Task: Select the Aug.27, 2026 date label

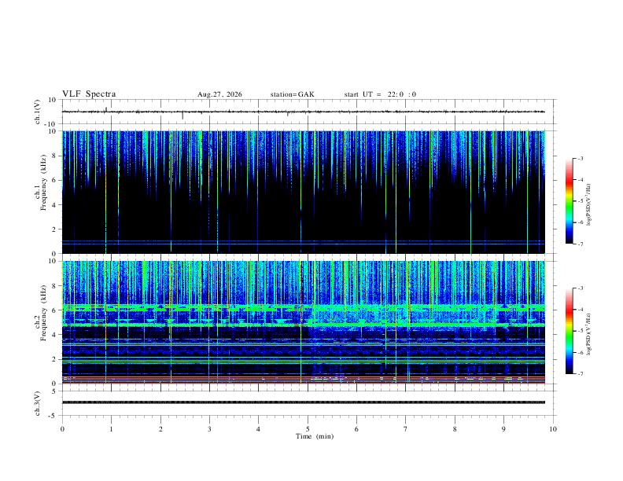Action: (219, 94)
